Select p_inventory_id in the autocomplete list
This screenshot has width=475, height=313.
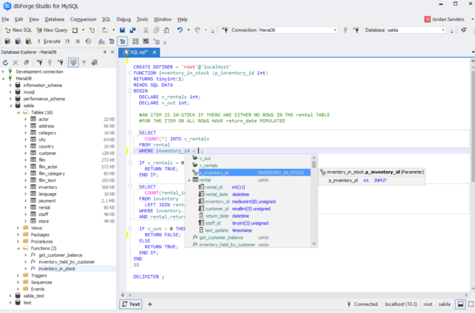[x=214, y=173]
